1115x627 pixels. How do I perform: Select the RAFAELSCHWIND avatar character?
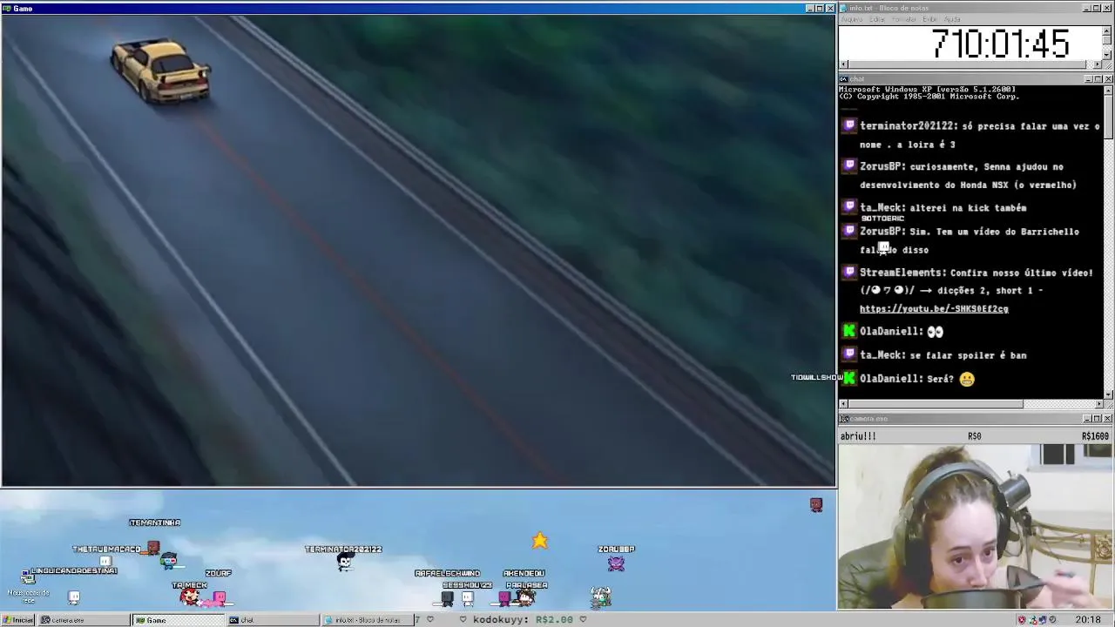click(447, 598)
